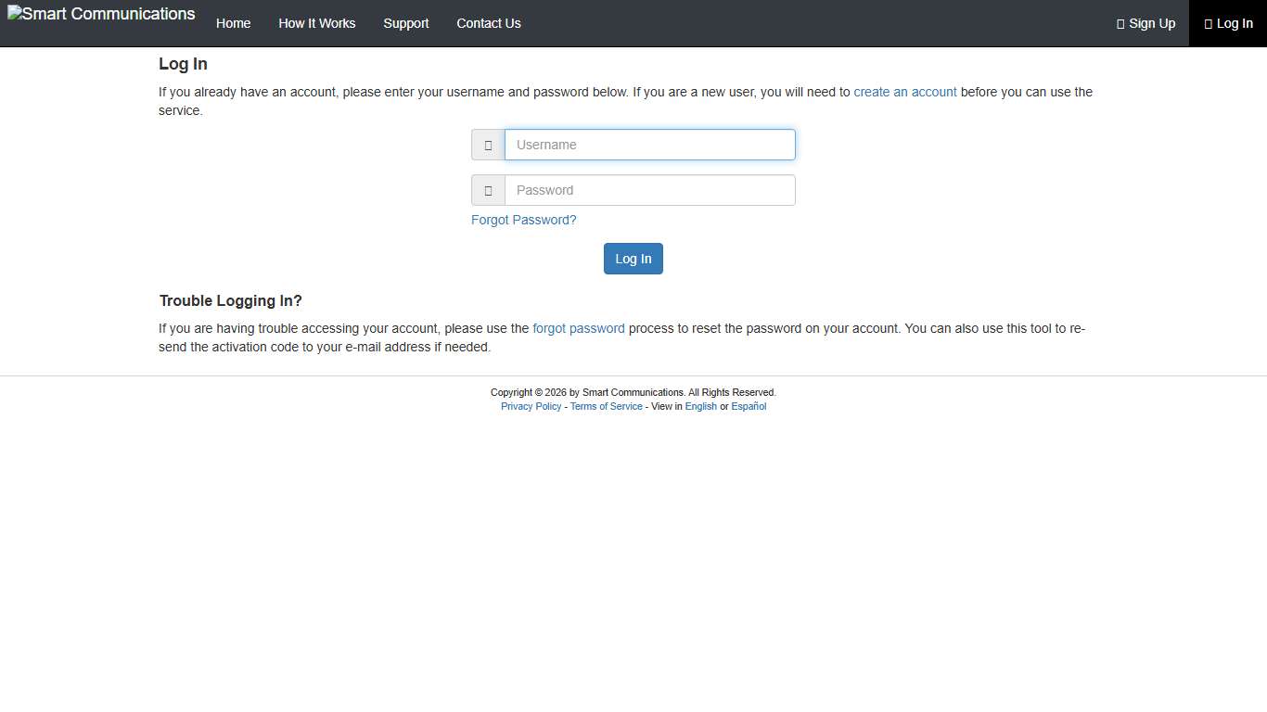The width and height of the screenshot is (1267, 712).
Task: Switch site language to English
Action: [700, 406]
